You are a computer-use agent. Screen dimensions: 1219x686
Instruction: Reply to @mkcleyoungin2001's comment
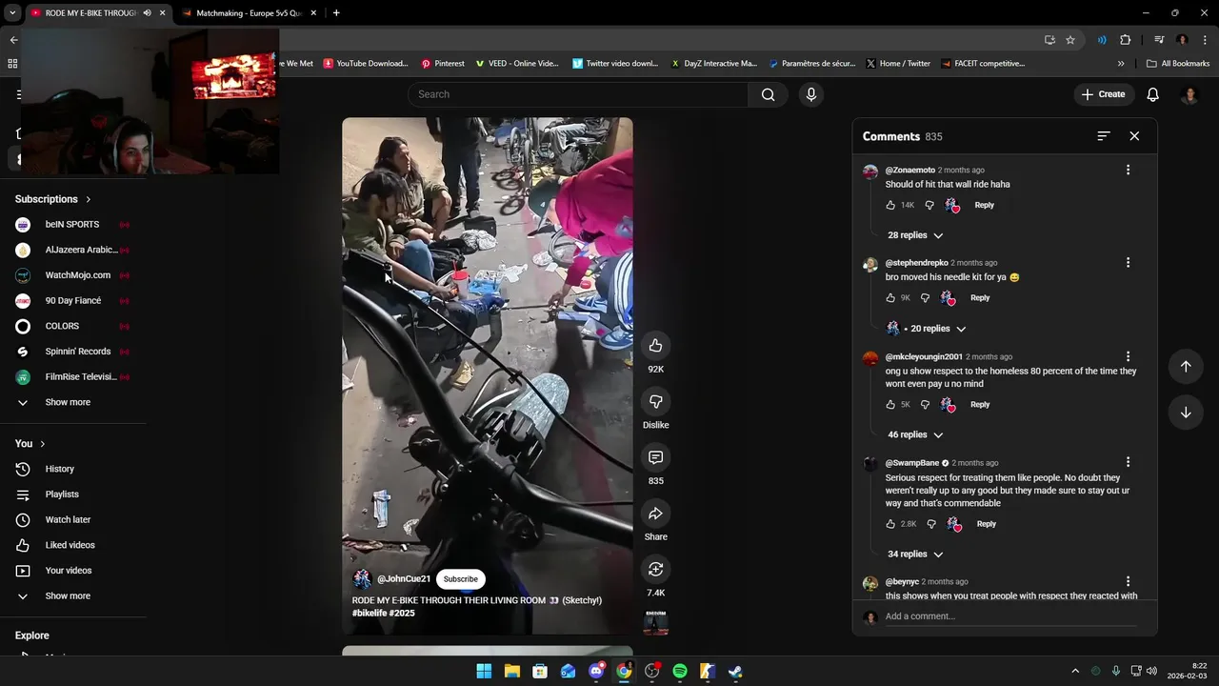980,404
